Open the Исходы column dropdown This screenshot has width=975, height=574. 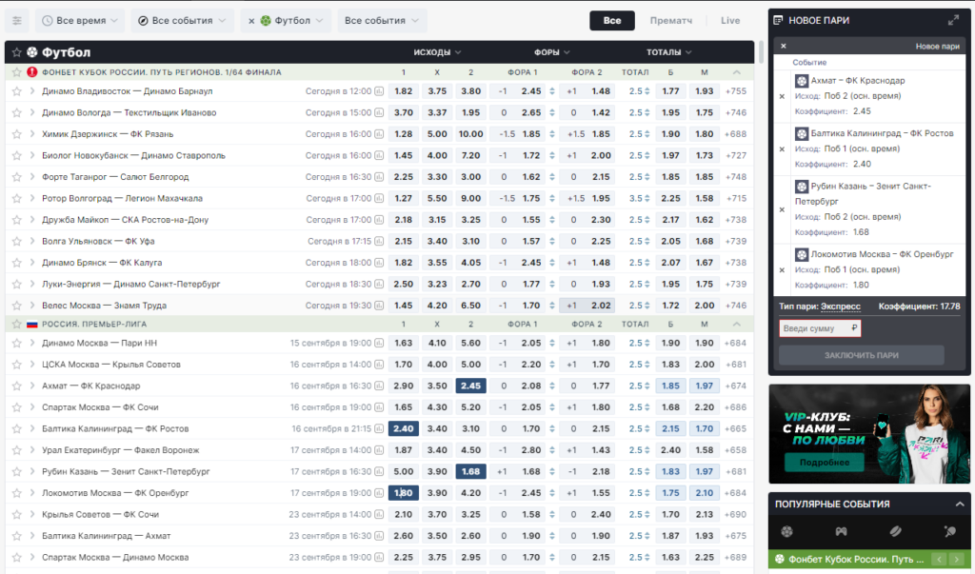pyautogui.click(x=437, y=52)
